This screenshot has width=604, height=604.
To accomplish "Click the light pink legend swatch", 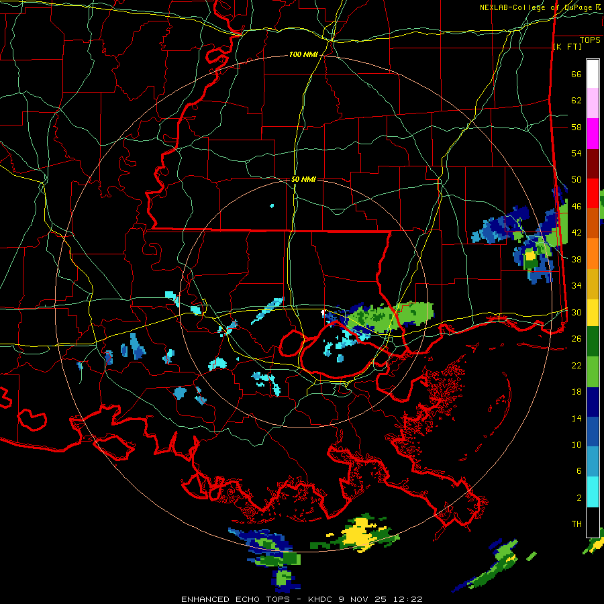I will tap(593, 103).
